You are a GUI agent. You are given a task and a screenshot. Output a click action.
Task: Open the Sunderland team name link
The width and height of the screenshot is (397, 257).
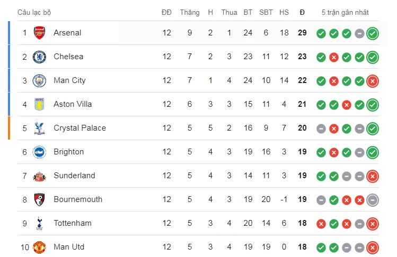pyautogui.click(x=74, y=176)
